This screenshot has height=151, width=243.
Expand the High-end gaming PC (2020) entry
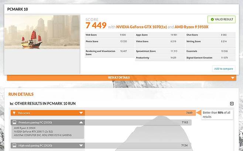(x=81, y=146)
